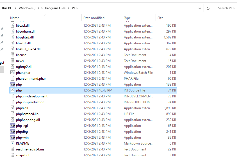Click the news text document icon
This screenshot has height=160, width=237.
click(x=13, y=61)
